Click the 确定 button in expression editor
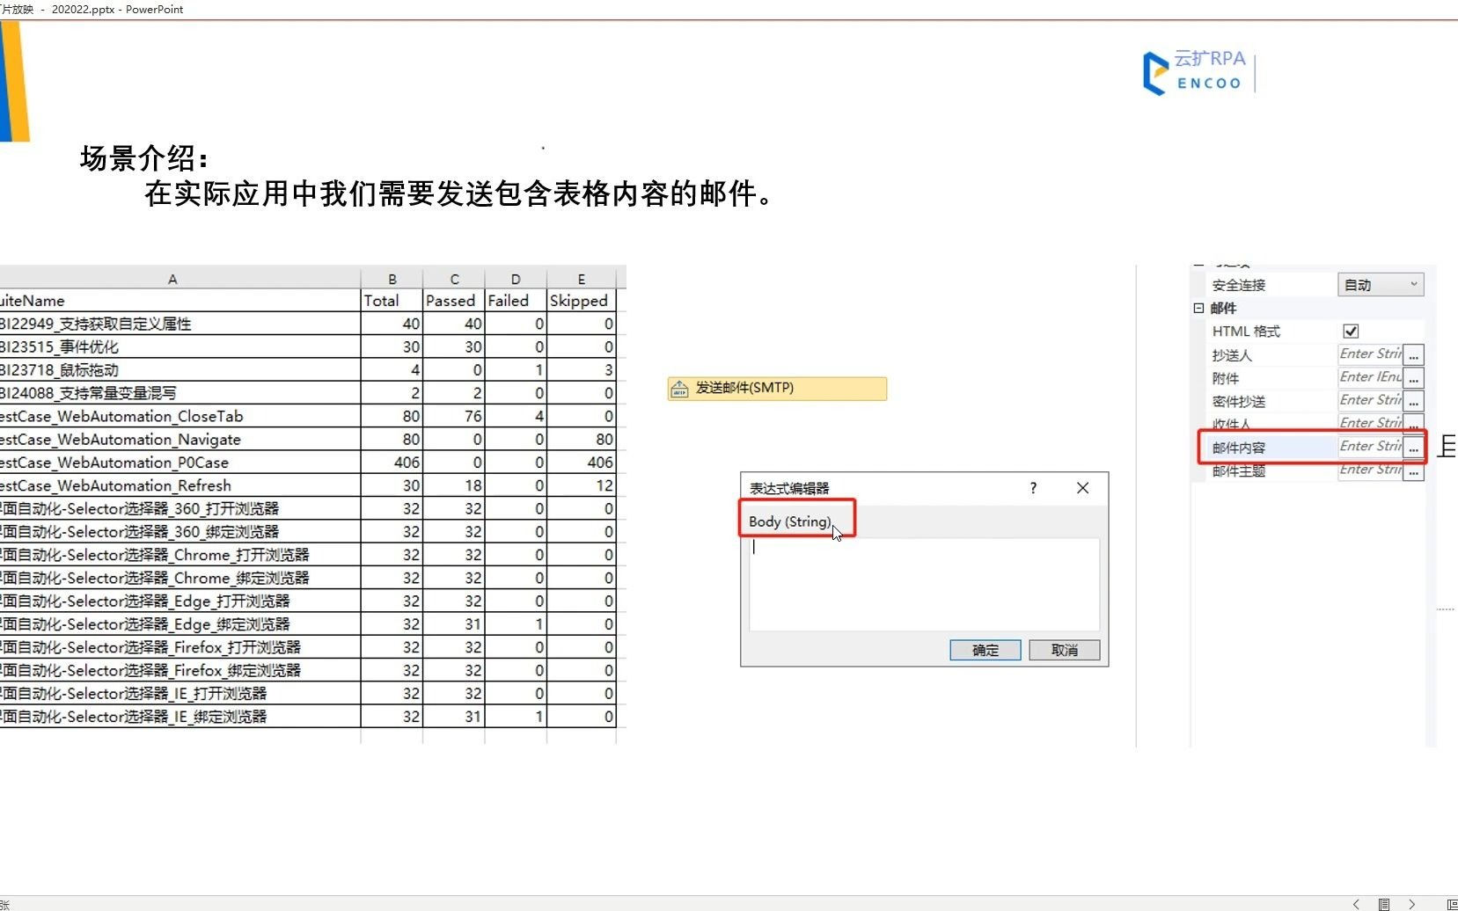The image size is (1458, 911). 985,650
